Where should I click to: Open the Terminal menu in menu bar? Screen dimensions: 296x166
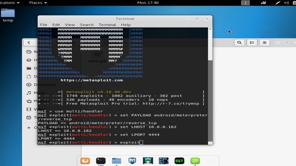107,24
